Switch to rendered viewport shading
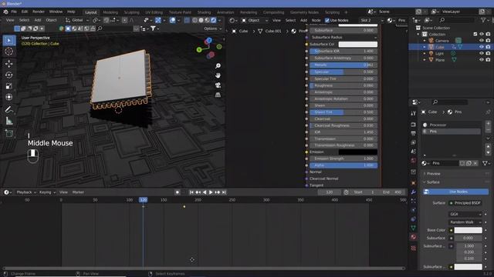Screen dimensions: 494x277 coord(213,20)
